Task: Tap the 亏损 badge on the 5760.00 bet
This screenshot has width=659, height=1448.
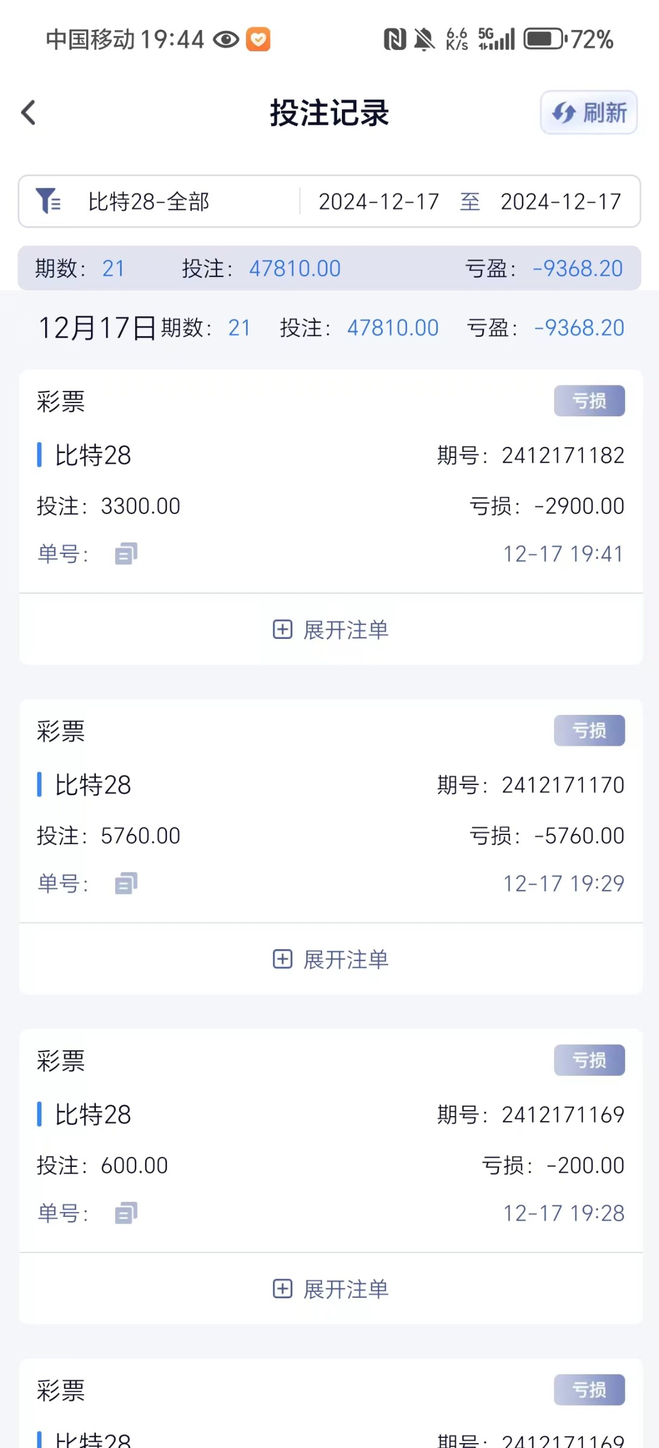Action: [x=589, y=730]
